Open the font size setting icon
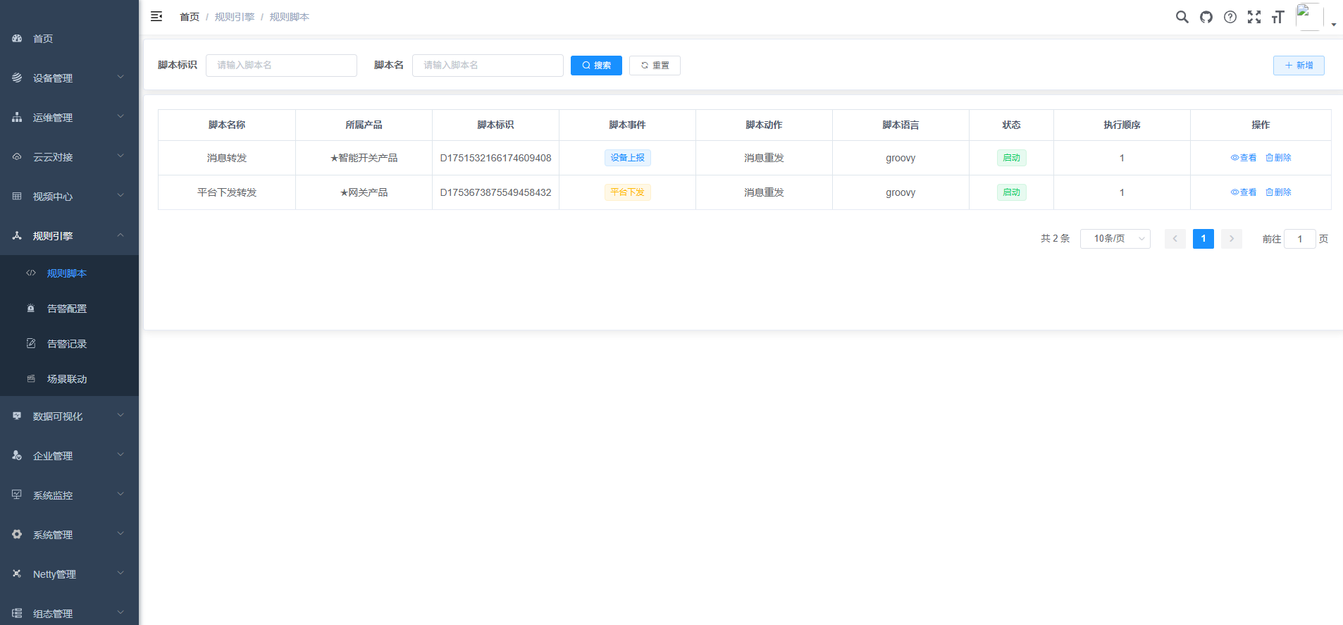1343x625 pixels. coord(1277,17)
